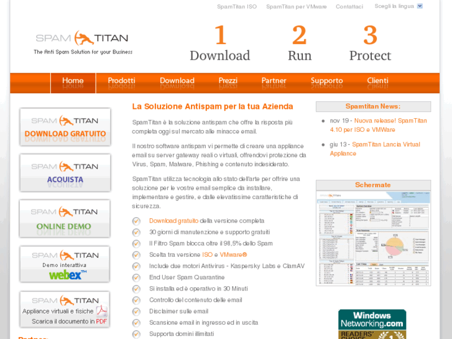Open the Prezzi menu item
452x339 pixels.
pyautogui.click(x=228, y=81)
